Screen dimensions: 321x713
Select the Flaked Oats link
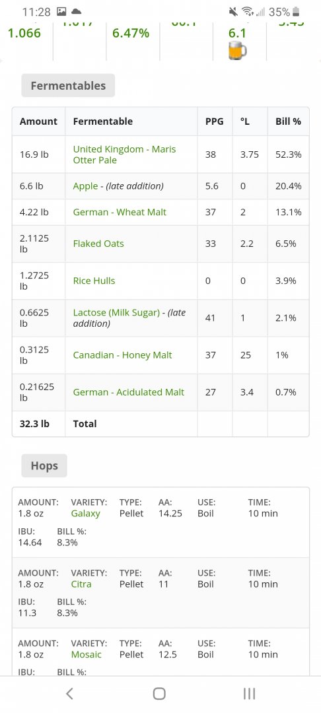[x=98, y=244]
